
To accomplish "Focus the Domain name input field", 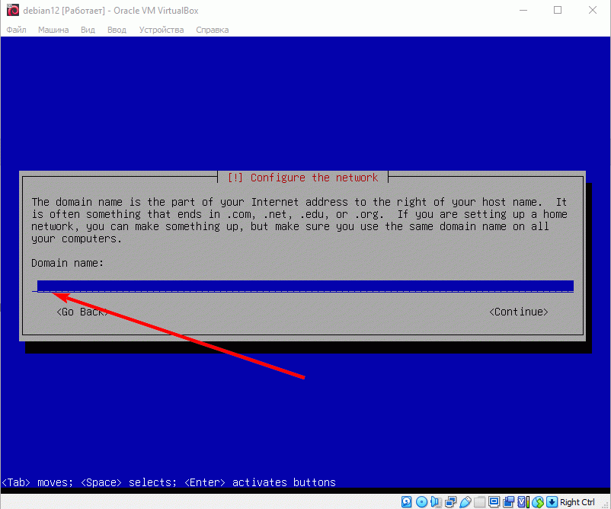I will [302, 286].
